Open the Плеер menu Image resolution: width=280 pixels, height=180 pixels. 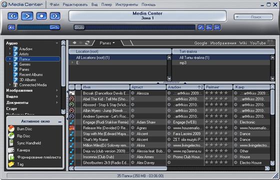(x=106, y=4)
